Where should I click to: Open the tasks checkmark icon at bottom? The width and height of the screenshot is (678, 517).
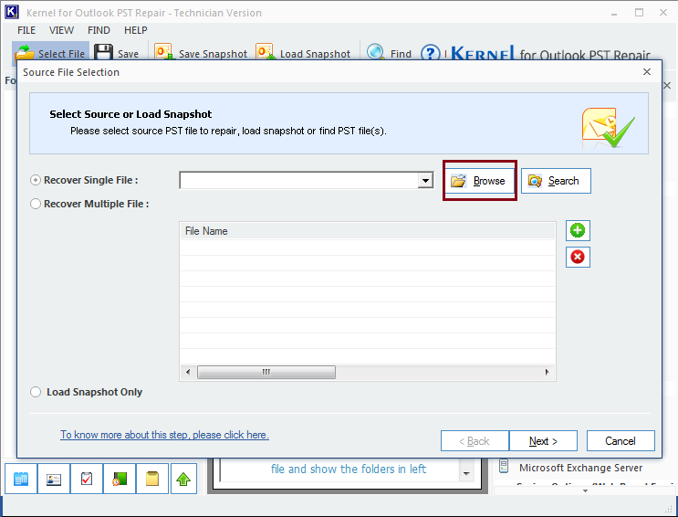[x=87, y=479]
